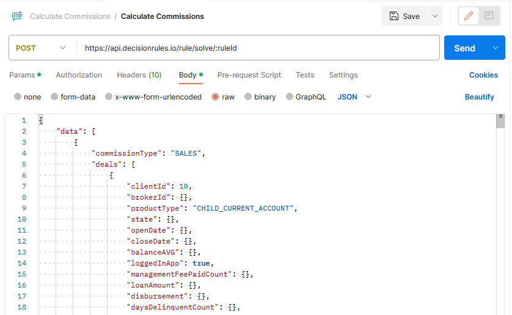Click the "data" key on line 2
Image resolution: width=512 pixels, height=315 pixels.
pyautogui.click(x=69, y=131)
